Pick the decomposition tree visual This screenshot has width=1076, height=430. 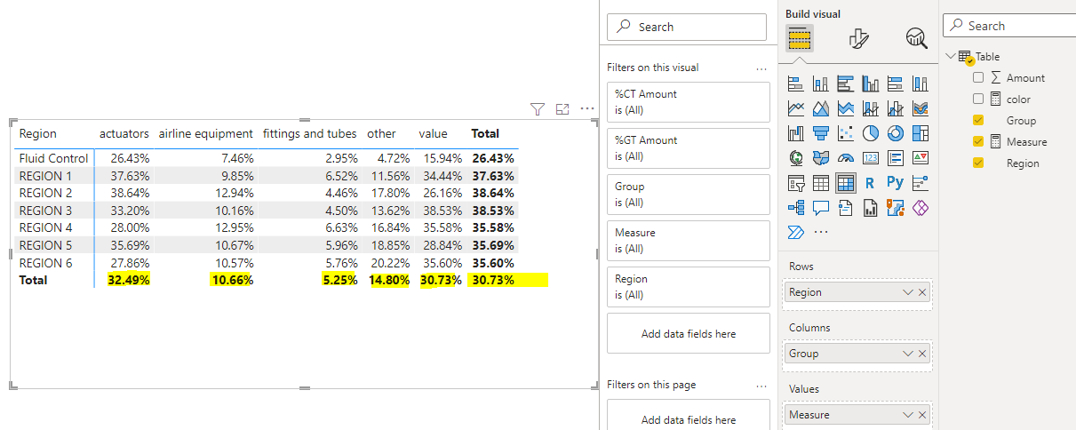796,208
